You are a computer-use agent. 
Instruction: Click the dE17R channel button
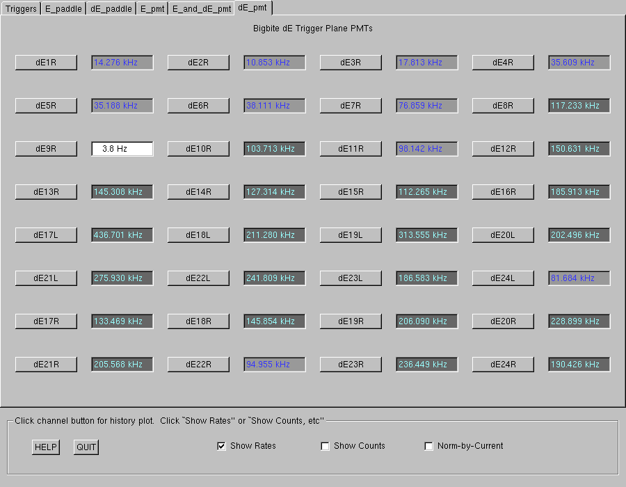(46, 321)
